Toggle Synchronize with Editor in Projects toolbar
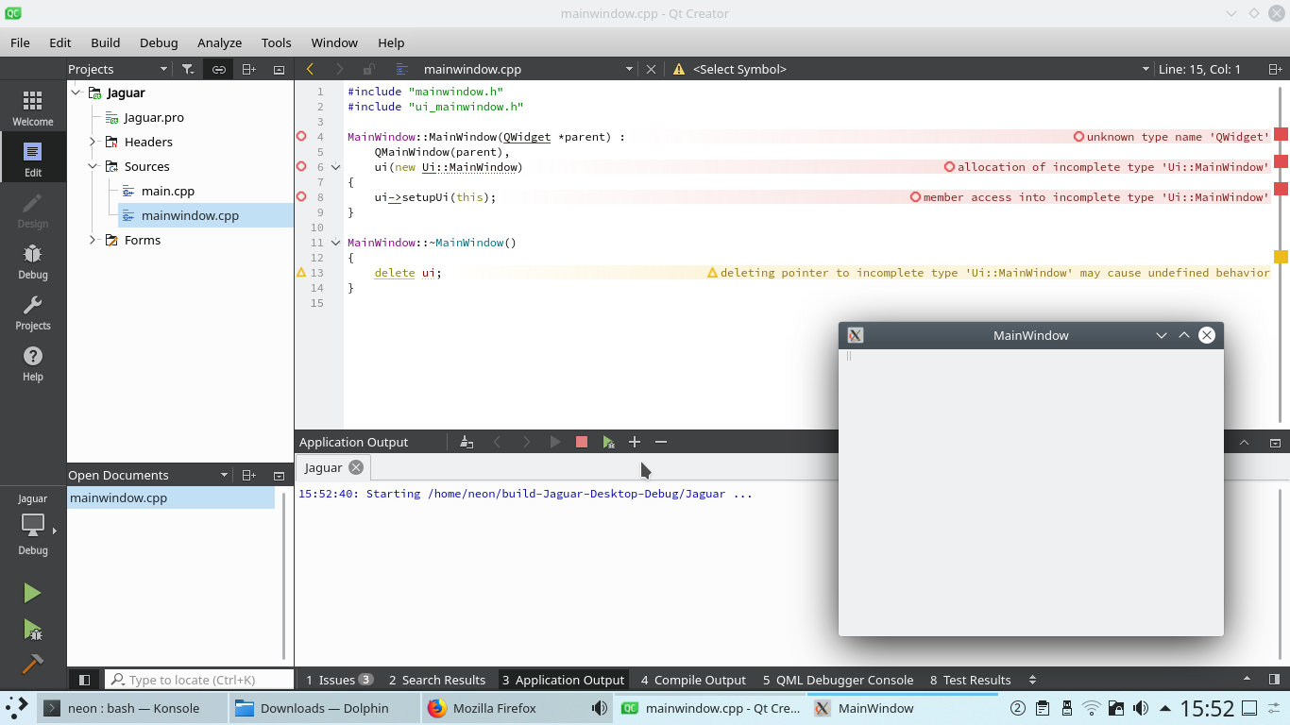 click(x=218, y=68)
